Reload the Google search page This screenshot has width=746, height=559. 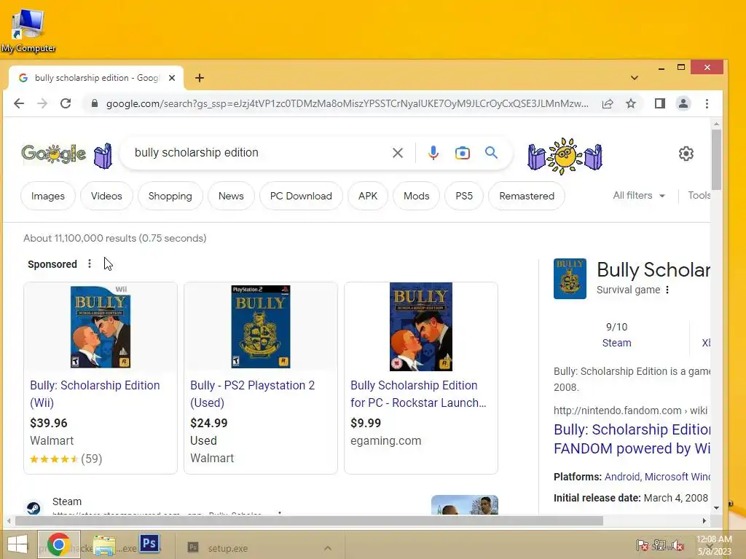(x=66, y=103)
